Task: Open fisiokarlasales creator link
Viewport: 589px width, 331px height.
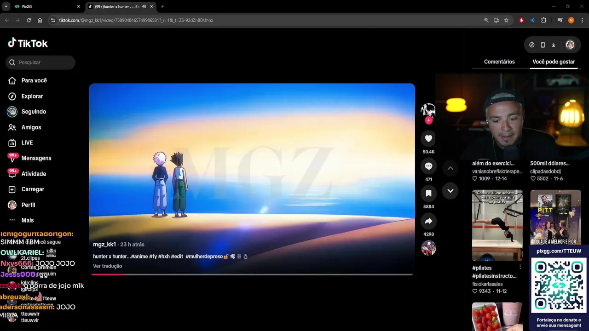Action: (x=487, y=284)
